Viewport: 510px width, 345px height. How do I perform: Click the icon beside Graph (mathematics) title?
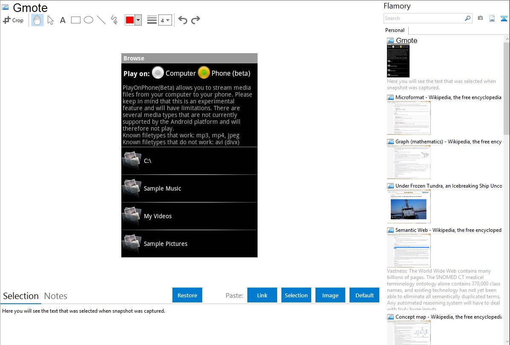(x=390, y=142)
